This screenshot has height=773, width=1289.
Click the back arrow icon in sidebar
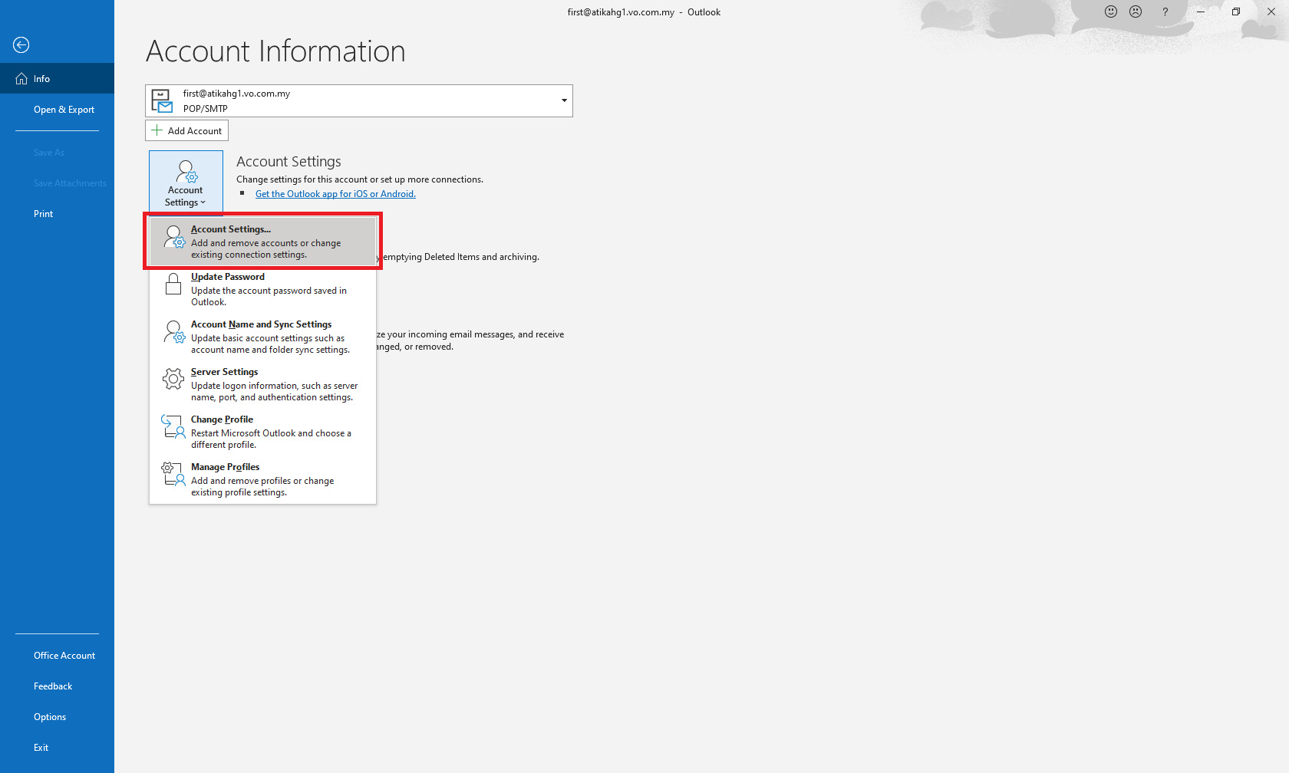[21, 45]
